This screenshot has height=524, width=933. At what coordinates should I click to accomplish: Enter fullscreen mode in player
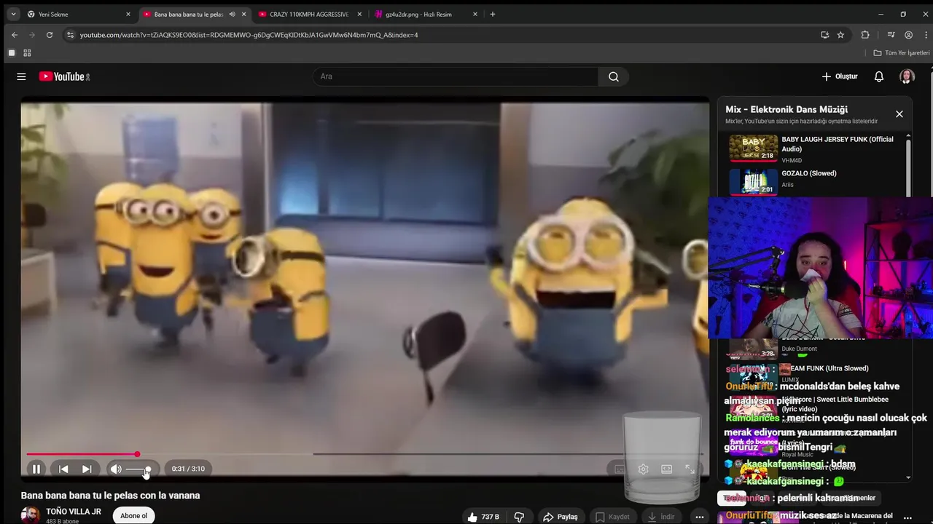(x=690, y=469)
